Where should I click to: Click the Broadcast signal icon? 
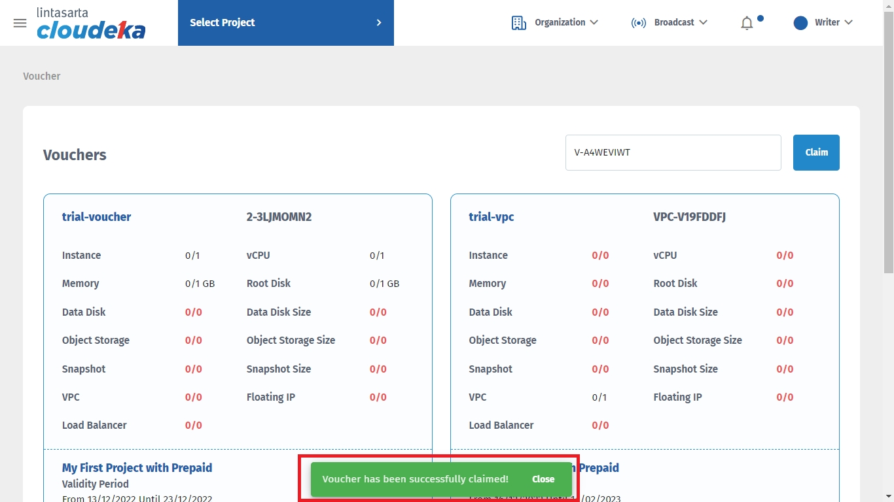tap(638, 23)
